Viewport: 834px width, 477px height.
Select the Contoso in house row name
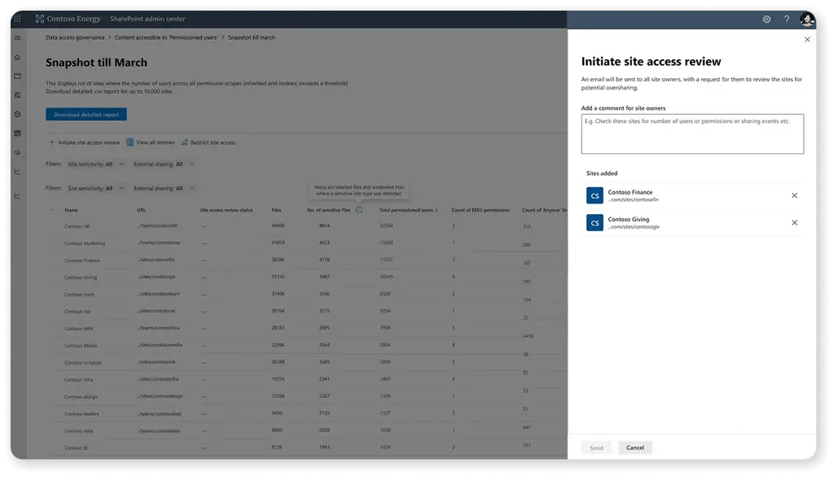click(x=83, y=363)
